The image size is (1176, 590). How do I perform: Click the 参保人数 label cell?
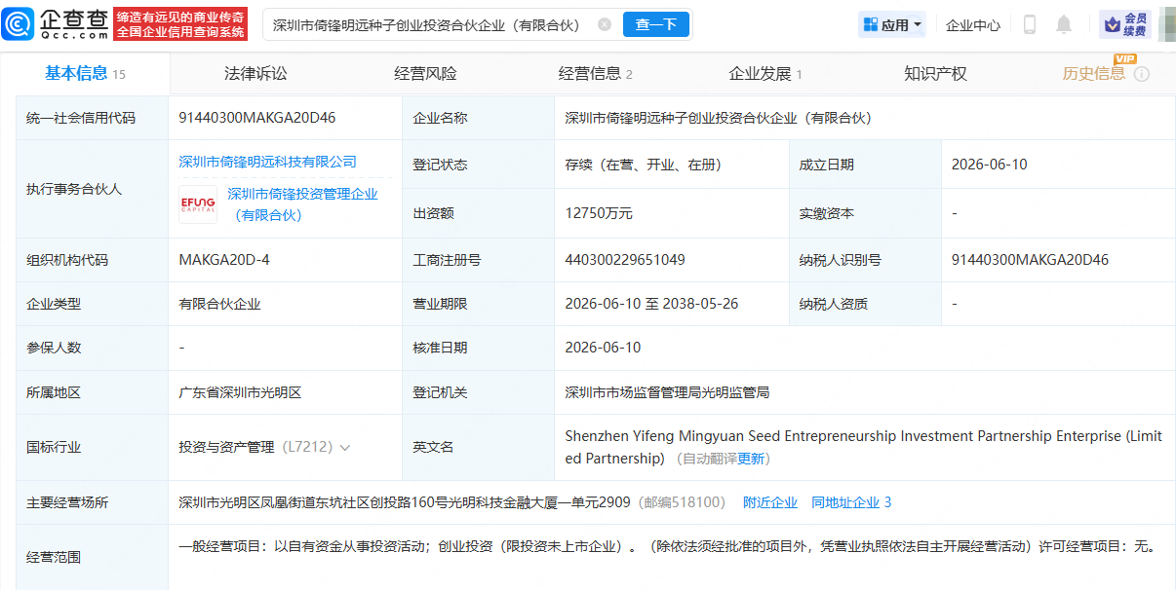93,348
